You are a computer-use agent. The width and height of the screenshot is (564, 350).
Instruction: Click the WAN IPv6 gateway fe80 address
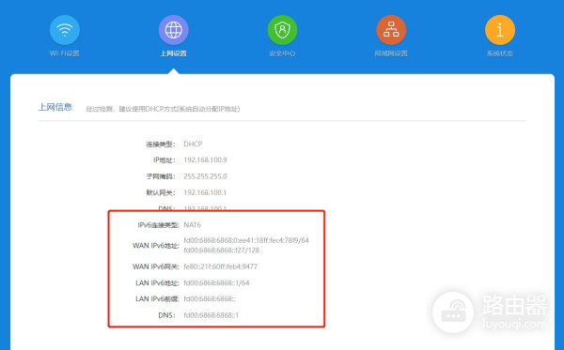pyautogui.click(x=221, y=266)
